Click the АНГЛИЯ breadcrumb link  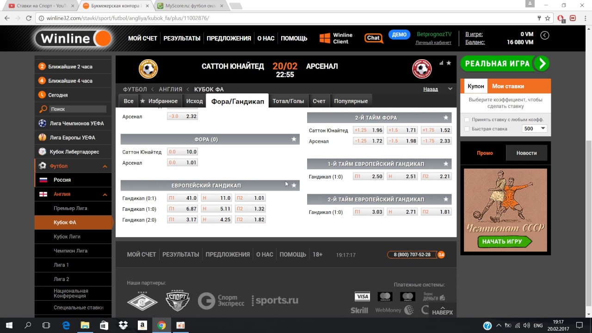(x=170, y=89)
